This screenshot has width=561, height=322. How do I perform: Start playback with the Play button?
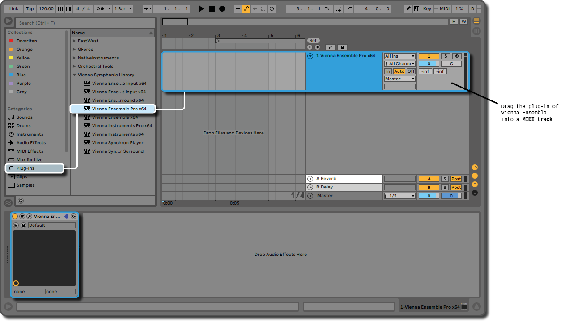(201, 8)
